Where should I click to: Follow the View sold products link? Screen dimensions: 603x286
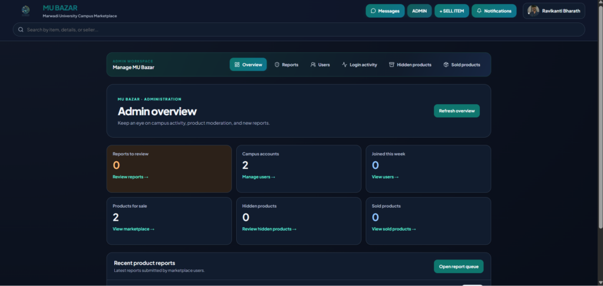click(394, 229)
